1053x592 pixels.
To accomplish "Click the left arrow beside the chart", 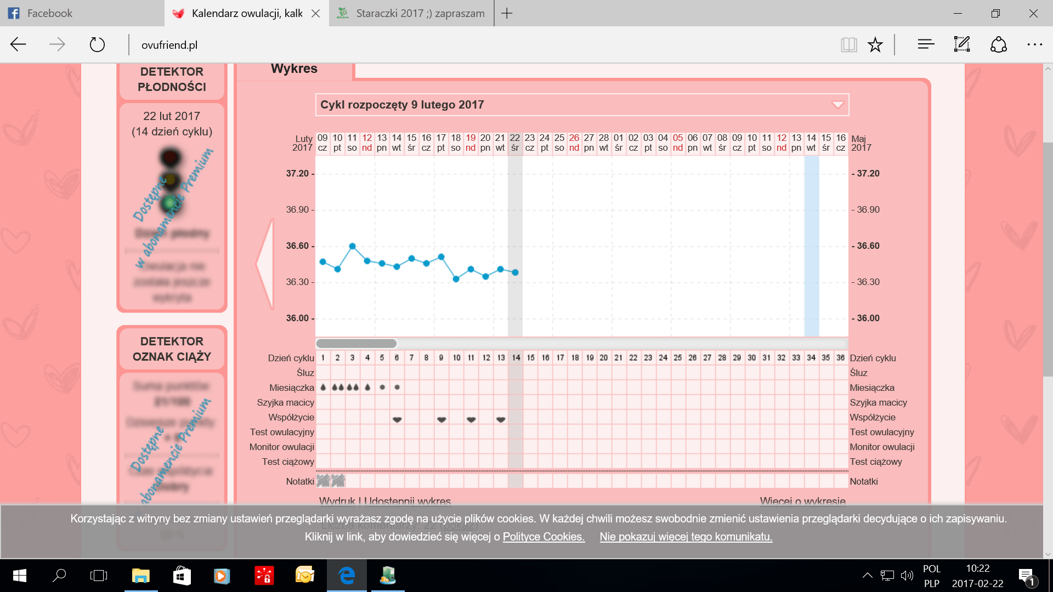I will pyautogui.click(x=266, y=264).
